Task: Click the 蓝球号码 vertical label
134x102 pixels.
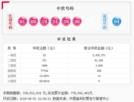Action: (x=105, y=22)
